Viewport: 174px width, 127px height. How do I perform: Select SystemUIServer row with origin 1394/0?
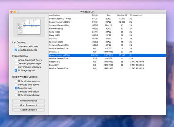tap(107, 45)
